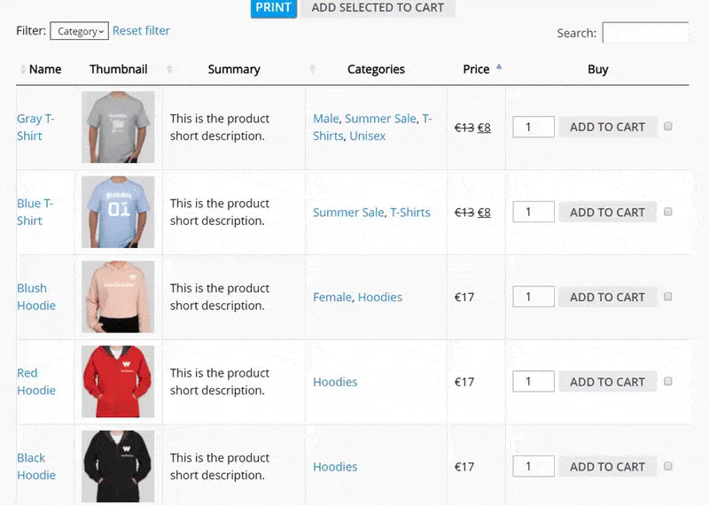709x505 pixels.
Task: Open the Female category link
Action: click(332, 298)
